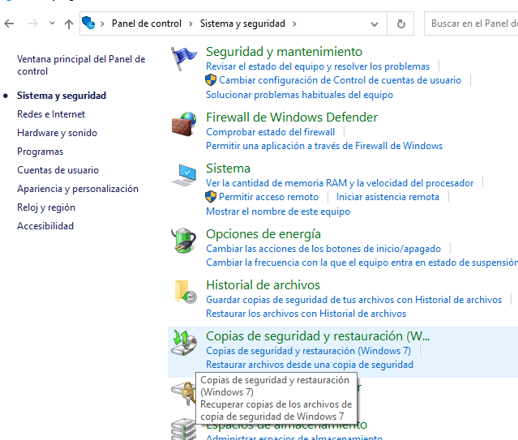Select Sistema y seguridad in sidebar
The height and width of the screenshot is (440, 518).
point(62,96)
